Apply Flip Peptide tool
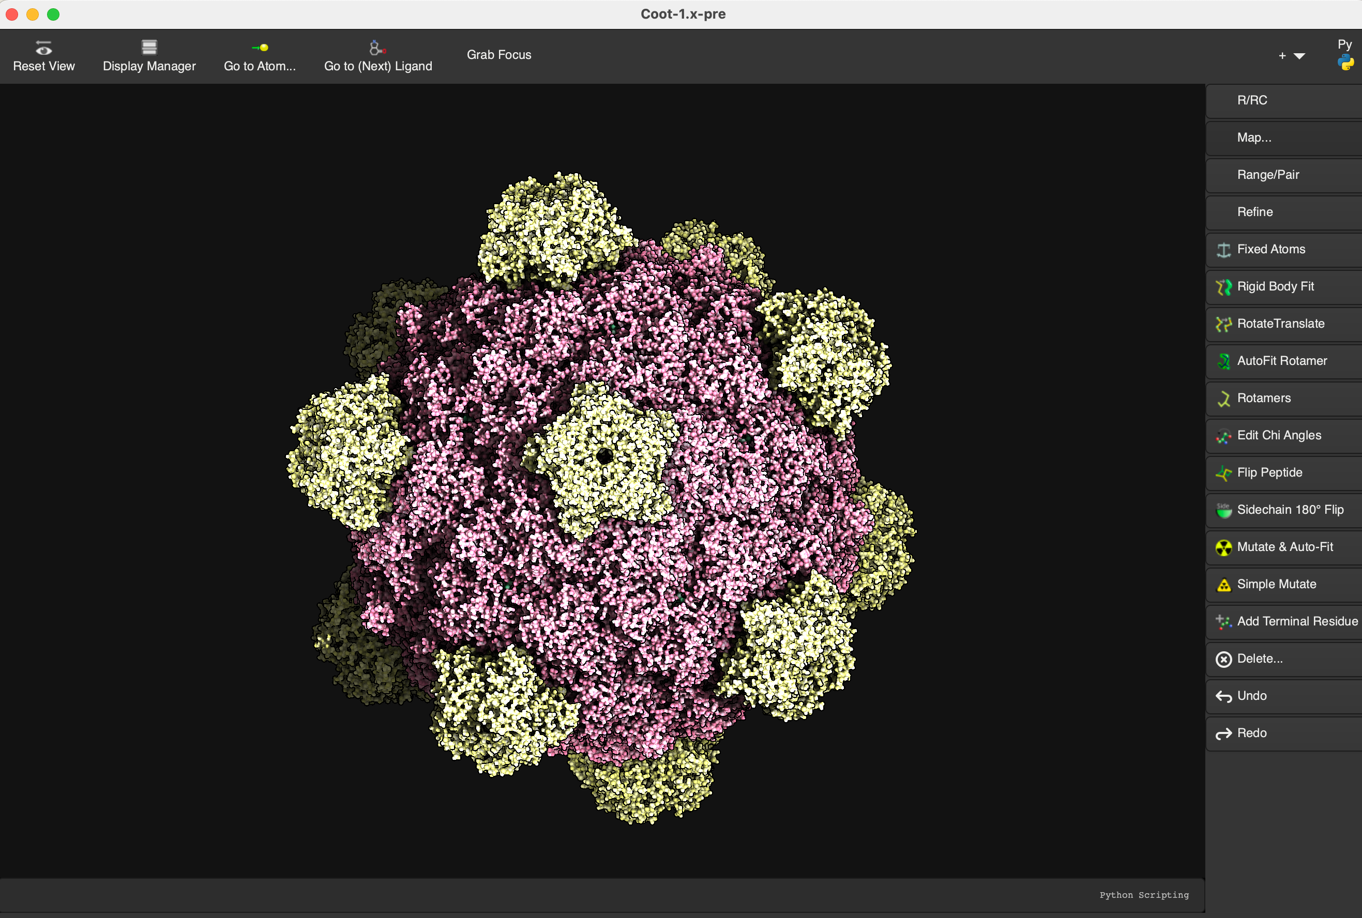 (1269, 472)
